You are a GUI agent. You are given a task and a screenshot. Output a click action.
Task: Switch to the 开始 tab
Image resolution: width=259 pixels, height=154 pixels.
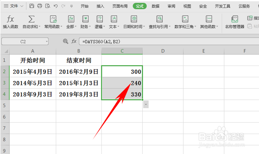coord(84,6)
